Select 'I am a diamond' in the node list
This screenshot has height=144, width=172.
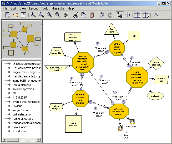click(x=22, y=85)
